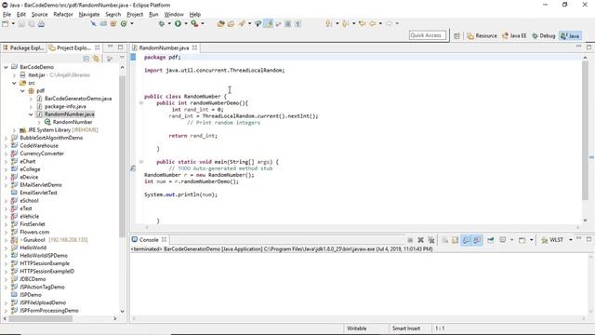Click the Open Task toolbar icon
The width and height of the screenshot is (595, 335).
231,24
